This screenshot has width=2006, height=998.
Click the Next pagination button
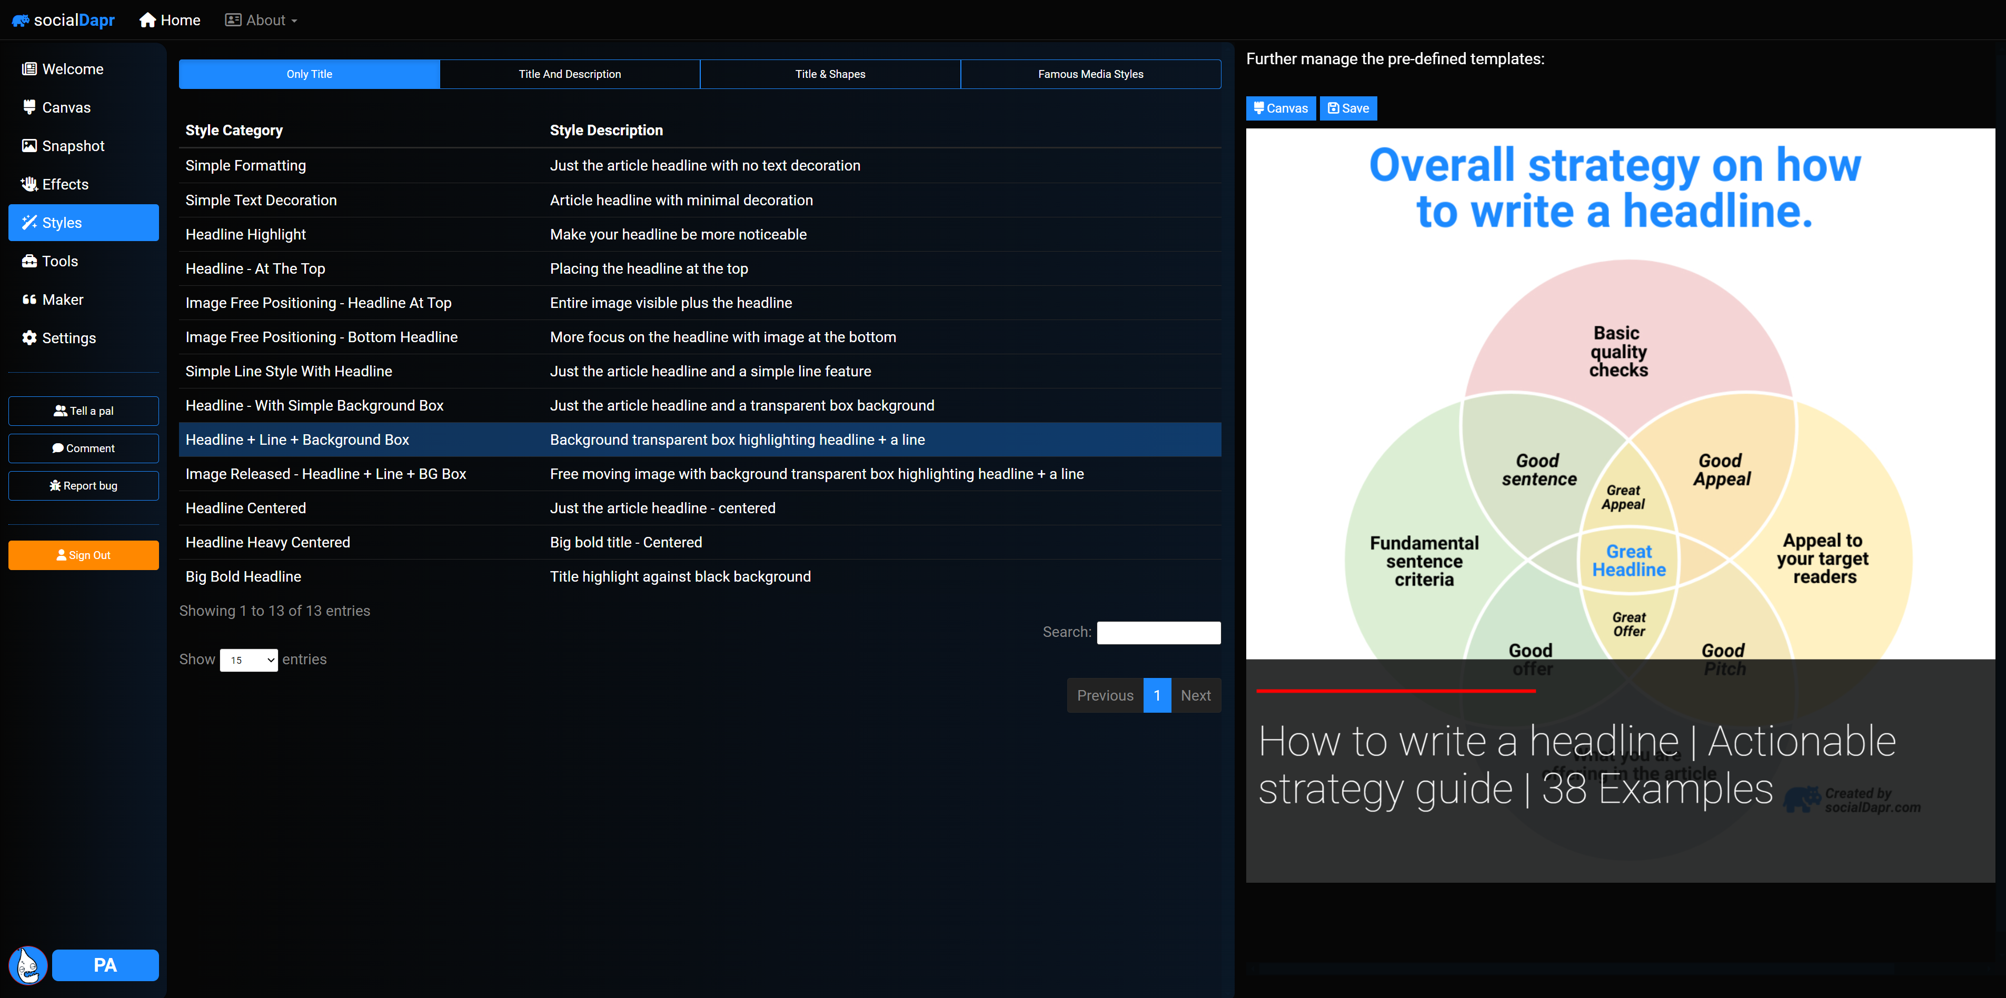coord(1195,695)
